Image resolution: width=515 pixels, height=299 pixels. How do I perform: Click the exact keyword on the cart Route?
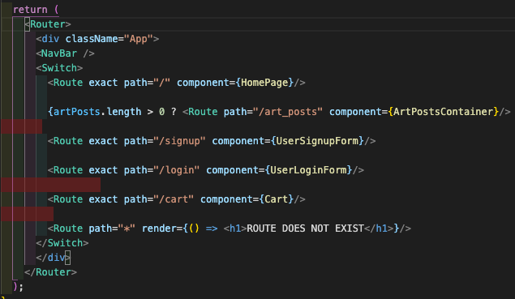(103, 199)
